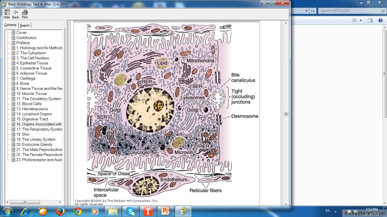This screenshot has height=217, width=387.
Task: Click contents pane horizontal scrollbar thumb
Action: 25,202
